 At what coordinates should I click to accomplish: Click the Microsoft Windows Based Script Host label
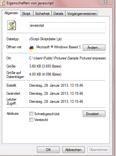point(58,47)
